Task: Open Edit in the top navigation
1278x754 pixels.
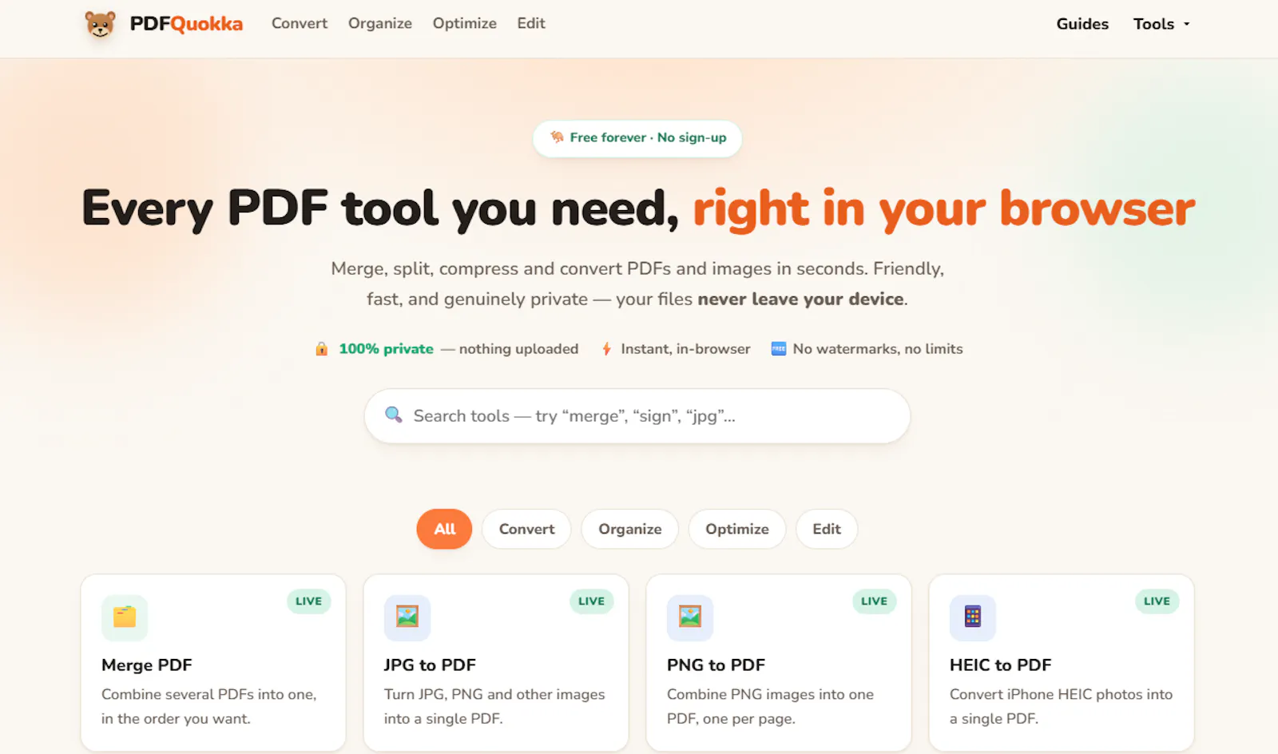Action: pos(531,23)
